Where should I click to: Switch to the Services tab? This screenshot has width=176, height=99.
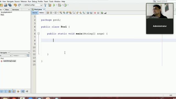click(15, 10)
